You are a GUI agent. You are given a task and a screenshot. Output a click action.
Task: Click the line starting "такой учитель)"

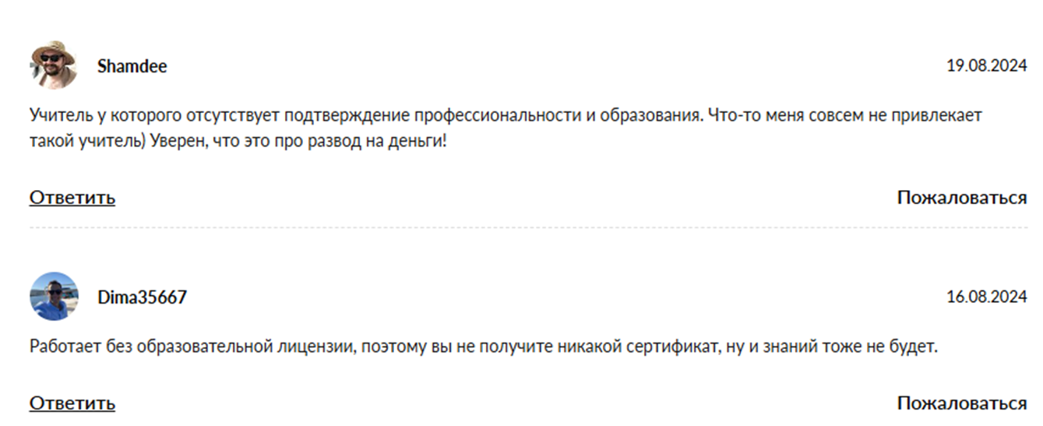point(238,143)
